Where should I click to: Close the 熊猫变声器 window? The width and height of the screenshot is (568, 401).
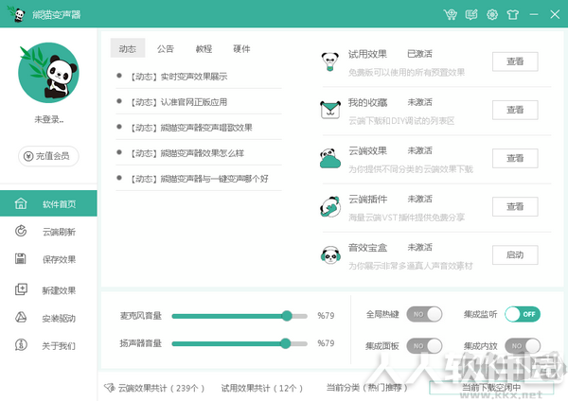coord(555,14)
